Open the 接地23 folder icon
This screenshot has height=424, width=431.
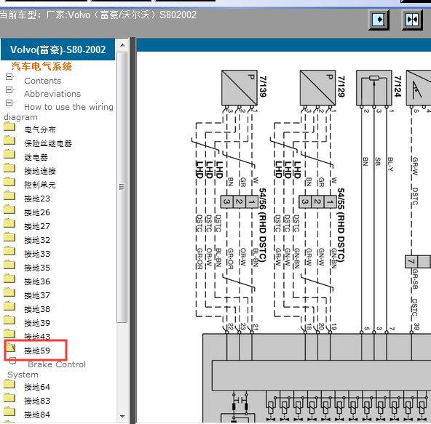(9, 196)
